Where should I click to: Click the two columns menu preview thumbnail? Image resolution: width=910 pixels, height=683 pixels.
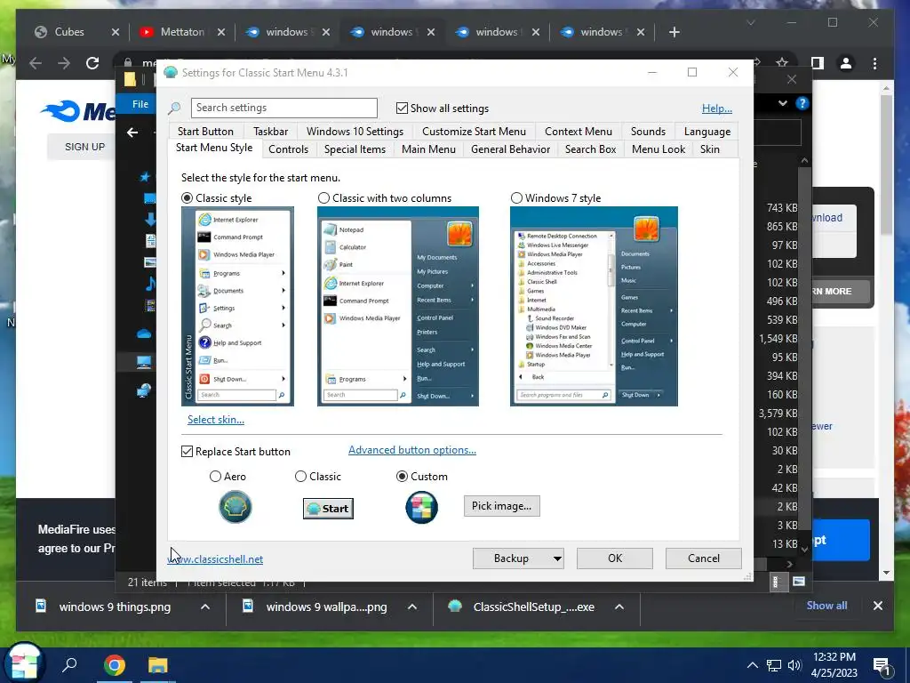click(x=398, y=306)
